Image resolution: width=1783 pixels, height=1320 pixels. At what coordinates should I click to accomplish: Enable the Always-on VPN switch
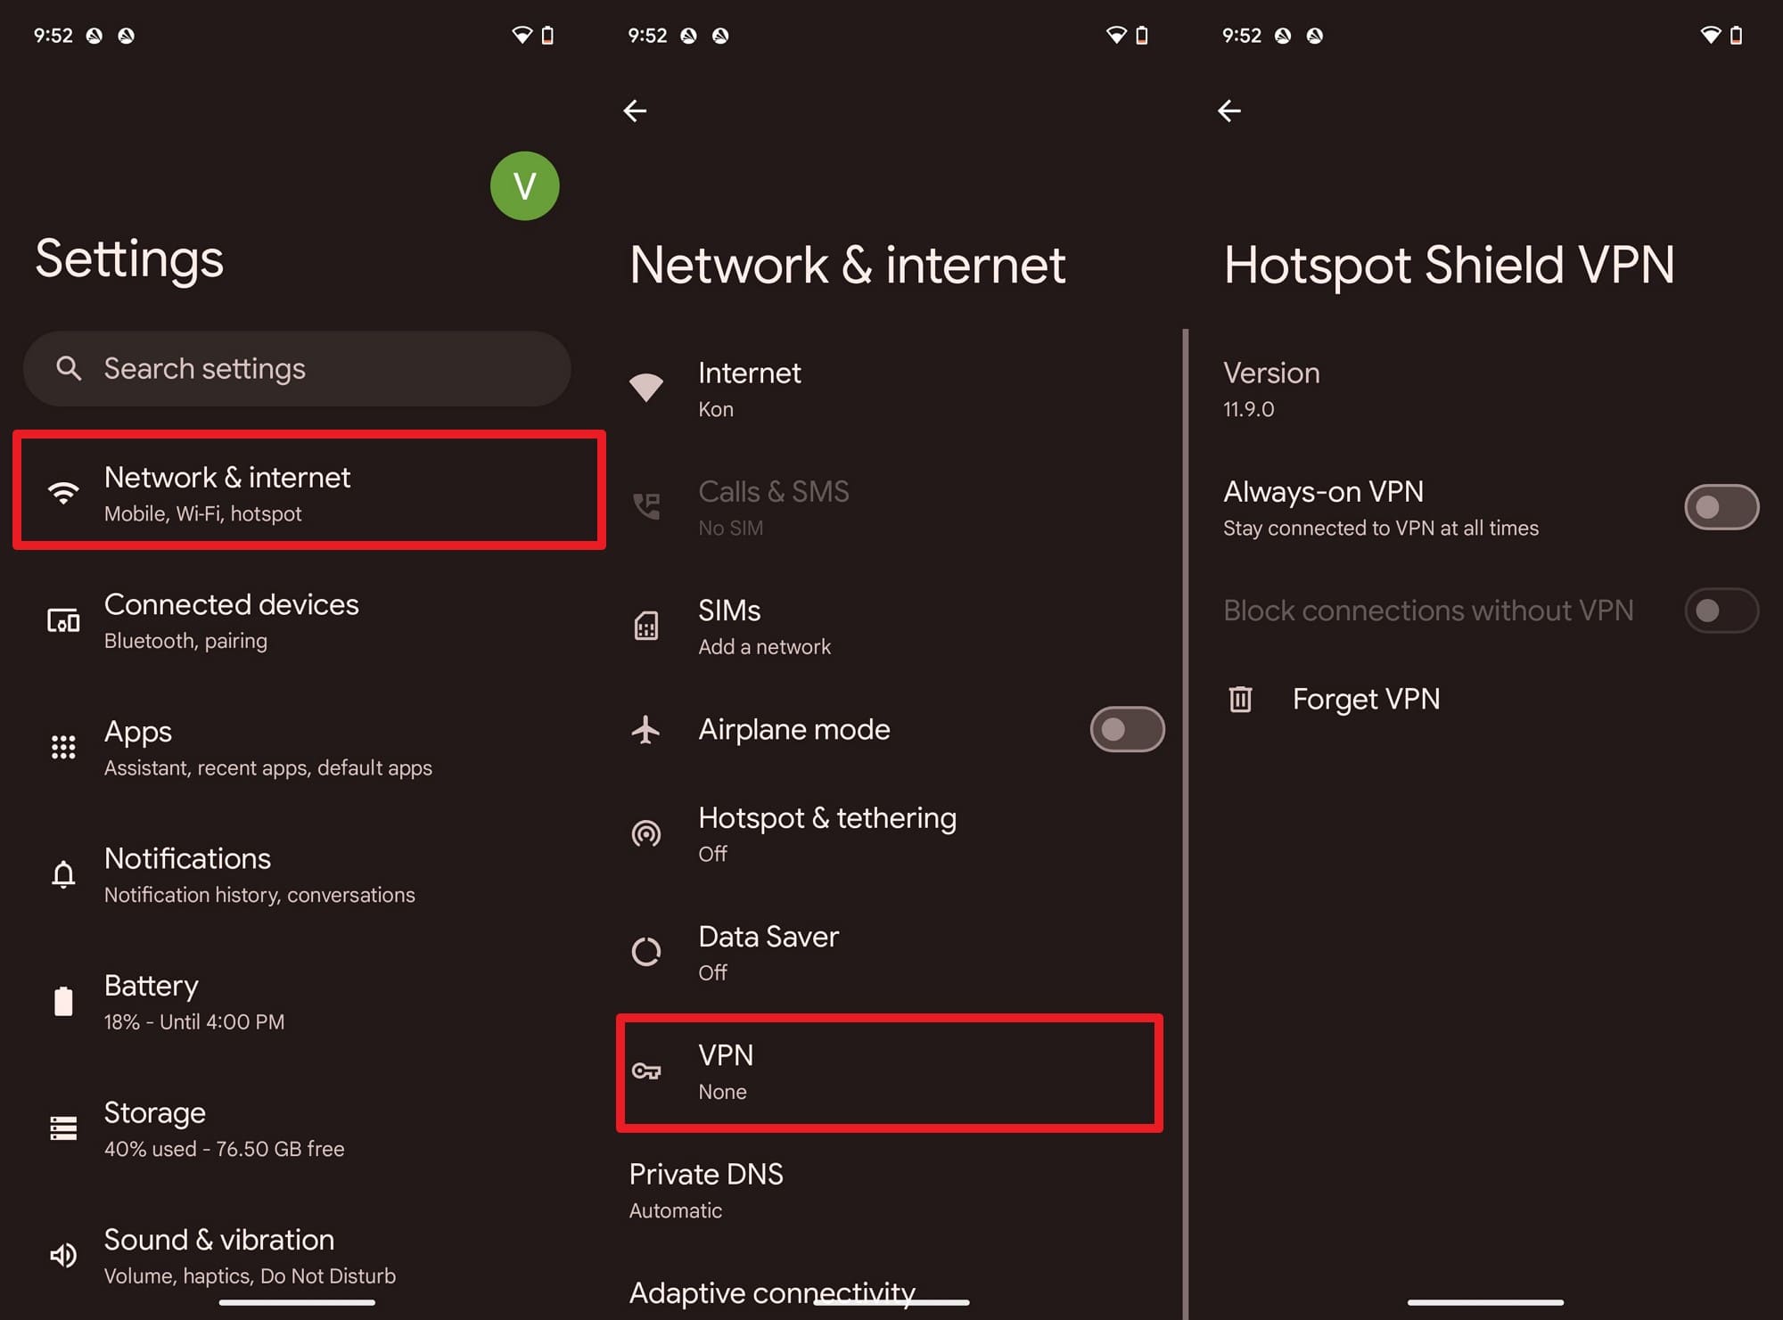pos(1720,507)
